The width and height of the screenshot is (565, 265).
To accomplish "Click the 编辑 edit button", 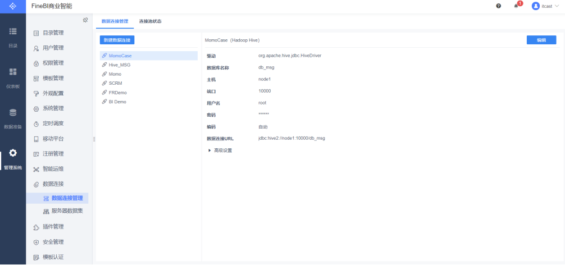I will pyautogui.click(x=541, y=40).
